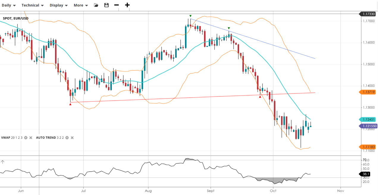This screenshot has width=378, height=195.
Task: Click the 20.0 RSI axis label
Action: [x=366, y=182]
